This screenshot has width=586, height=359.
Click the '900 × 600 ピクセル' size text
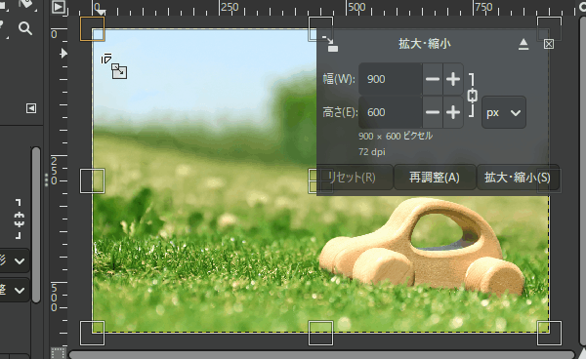click(396, 136)
